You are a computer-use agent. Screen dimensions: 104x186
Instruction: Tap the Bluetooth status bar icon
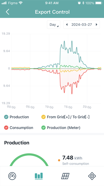coord(83,3)
